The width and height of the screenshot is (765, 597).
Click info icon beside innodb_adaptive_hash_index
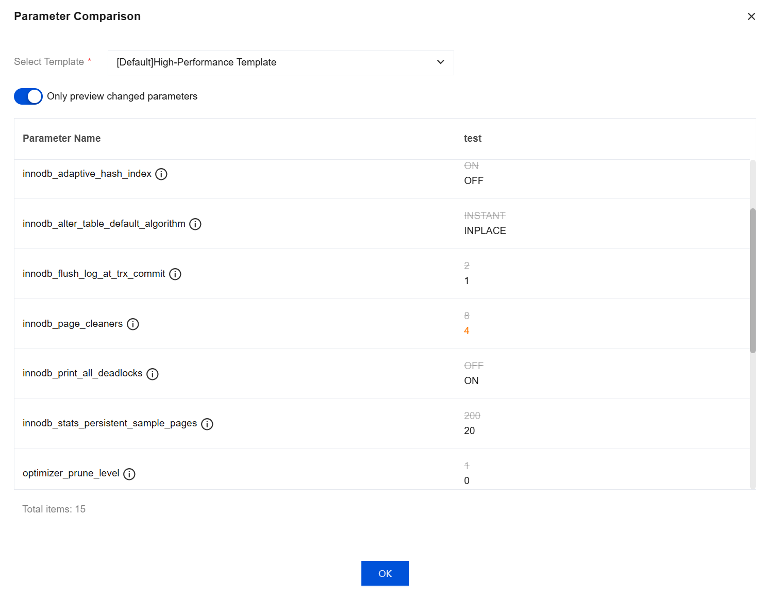click(x=161, y=174)
